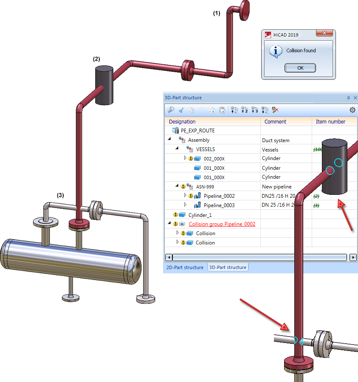Expand the 002_000X cylinder node
Image resolution: width=358 pixels, height=382 pixels.
tap(185, 158)
